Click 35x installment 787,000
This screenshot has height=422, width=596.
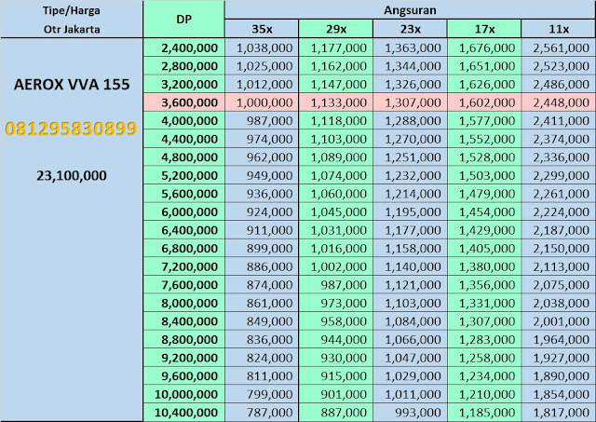click(x=262, y=413)
